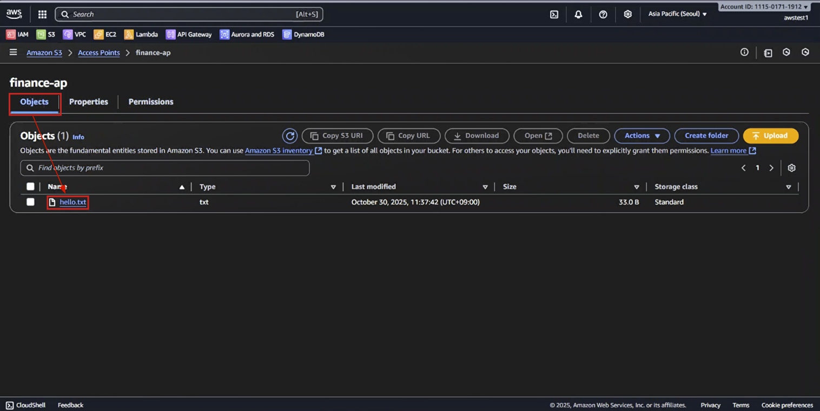Open the Amazon S3 inventory link
820x411 pixels.
click(283, 151)
